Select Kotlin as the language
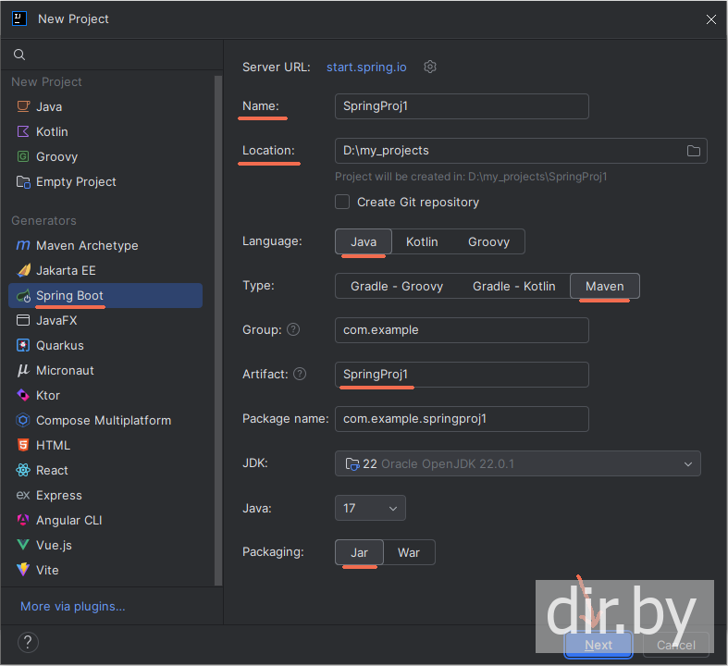 pos(422,241)
